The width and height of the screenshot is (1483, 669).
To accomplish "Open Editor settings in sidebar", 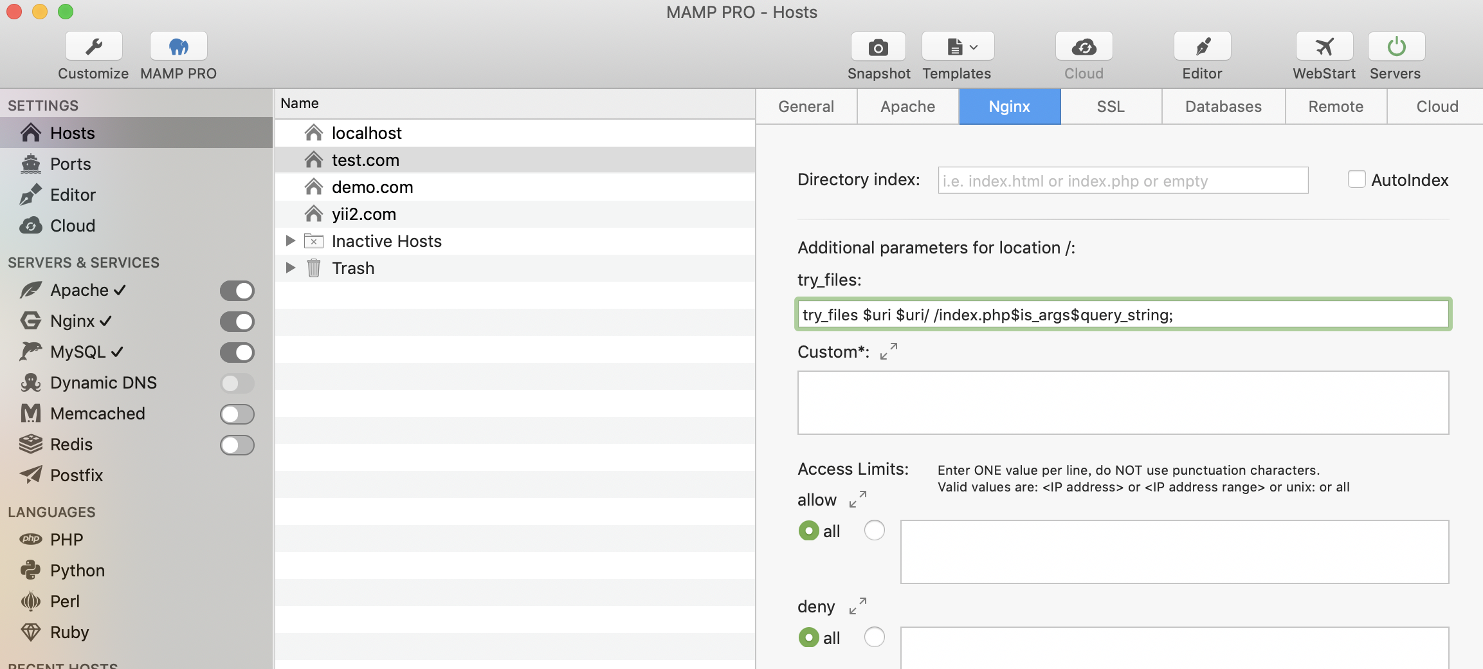I will pos(136,194).
